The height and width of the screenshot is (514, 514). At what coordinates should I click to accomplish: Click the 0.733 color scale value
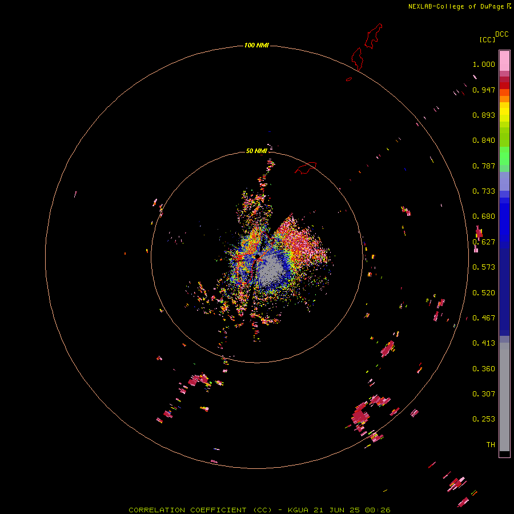tap(484, 191)
